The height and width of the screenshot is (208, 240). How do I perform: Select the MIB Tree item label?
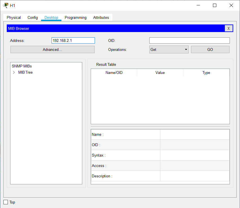point(25,73)
